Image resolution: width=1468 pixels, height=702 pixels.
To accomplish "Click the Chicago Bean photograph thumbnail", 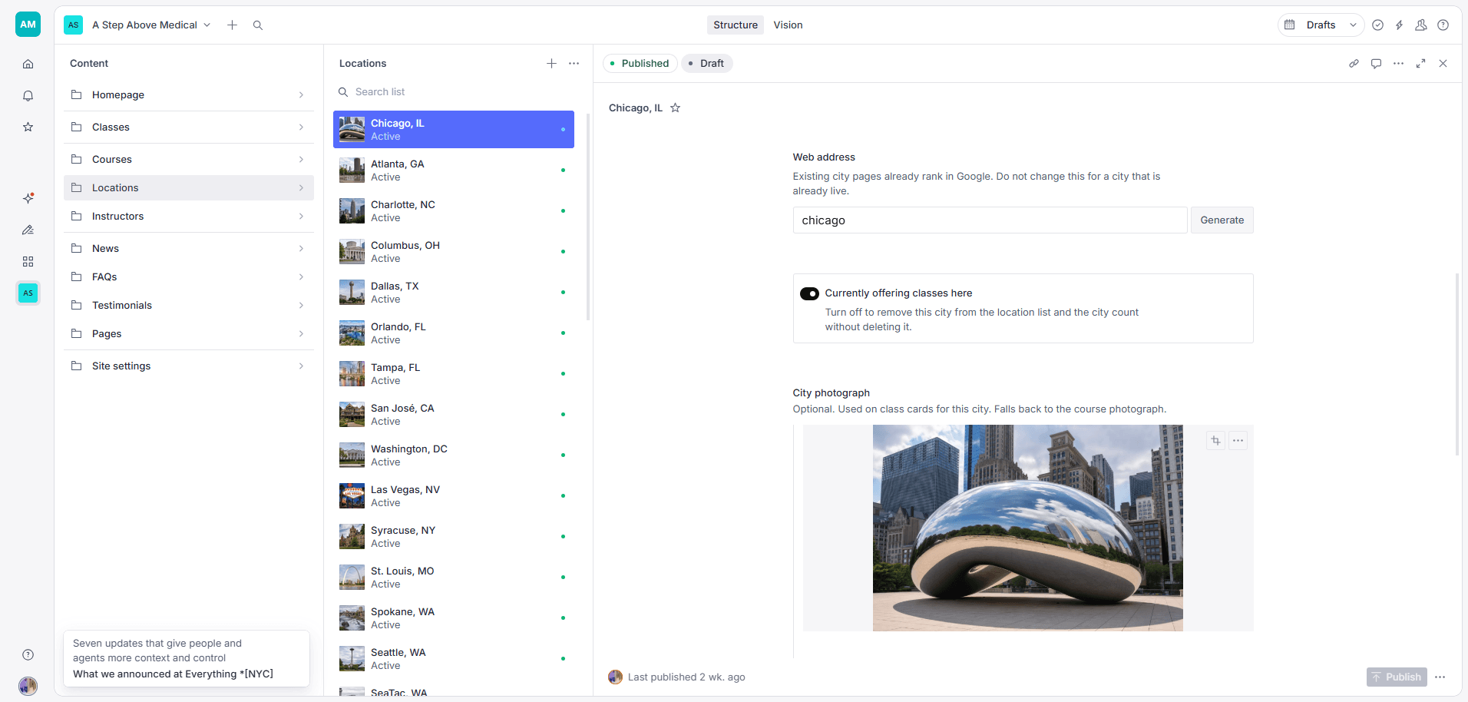I will (1027, 528).
